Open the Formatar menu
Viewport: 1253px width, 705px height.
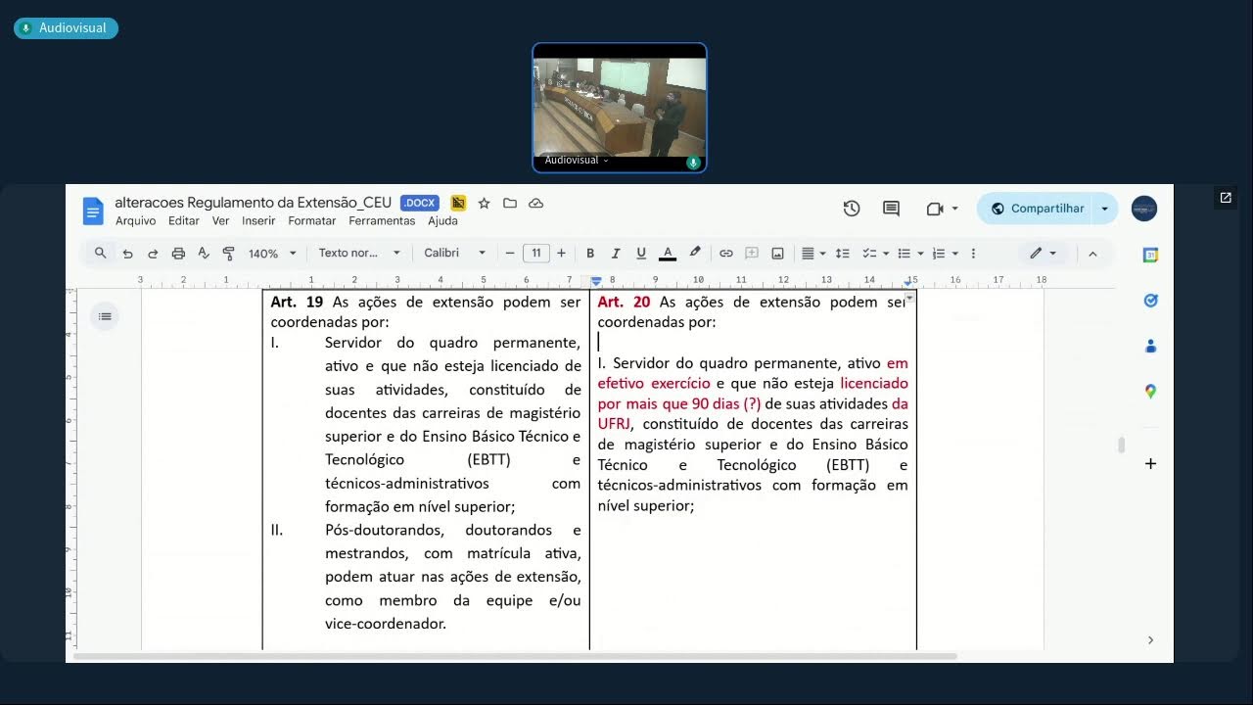(x=312, y=221)
